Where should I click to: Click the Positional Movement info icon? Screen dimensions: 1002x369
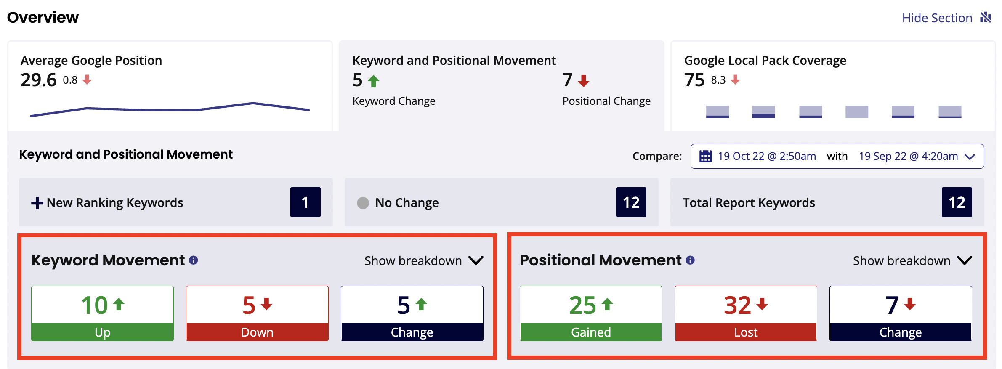point(690,260)
